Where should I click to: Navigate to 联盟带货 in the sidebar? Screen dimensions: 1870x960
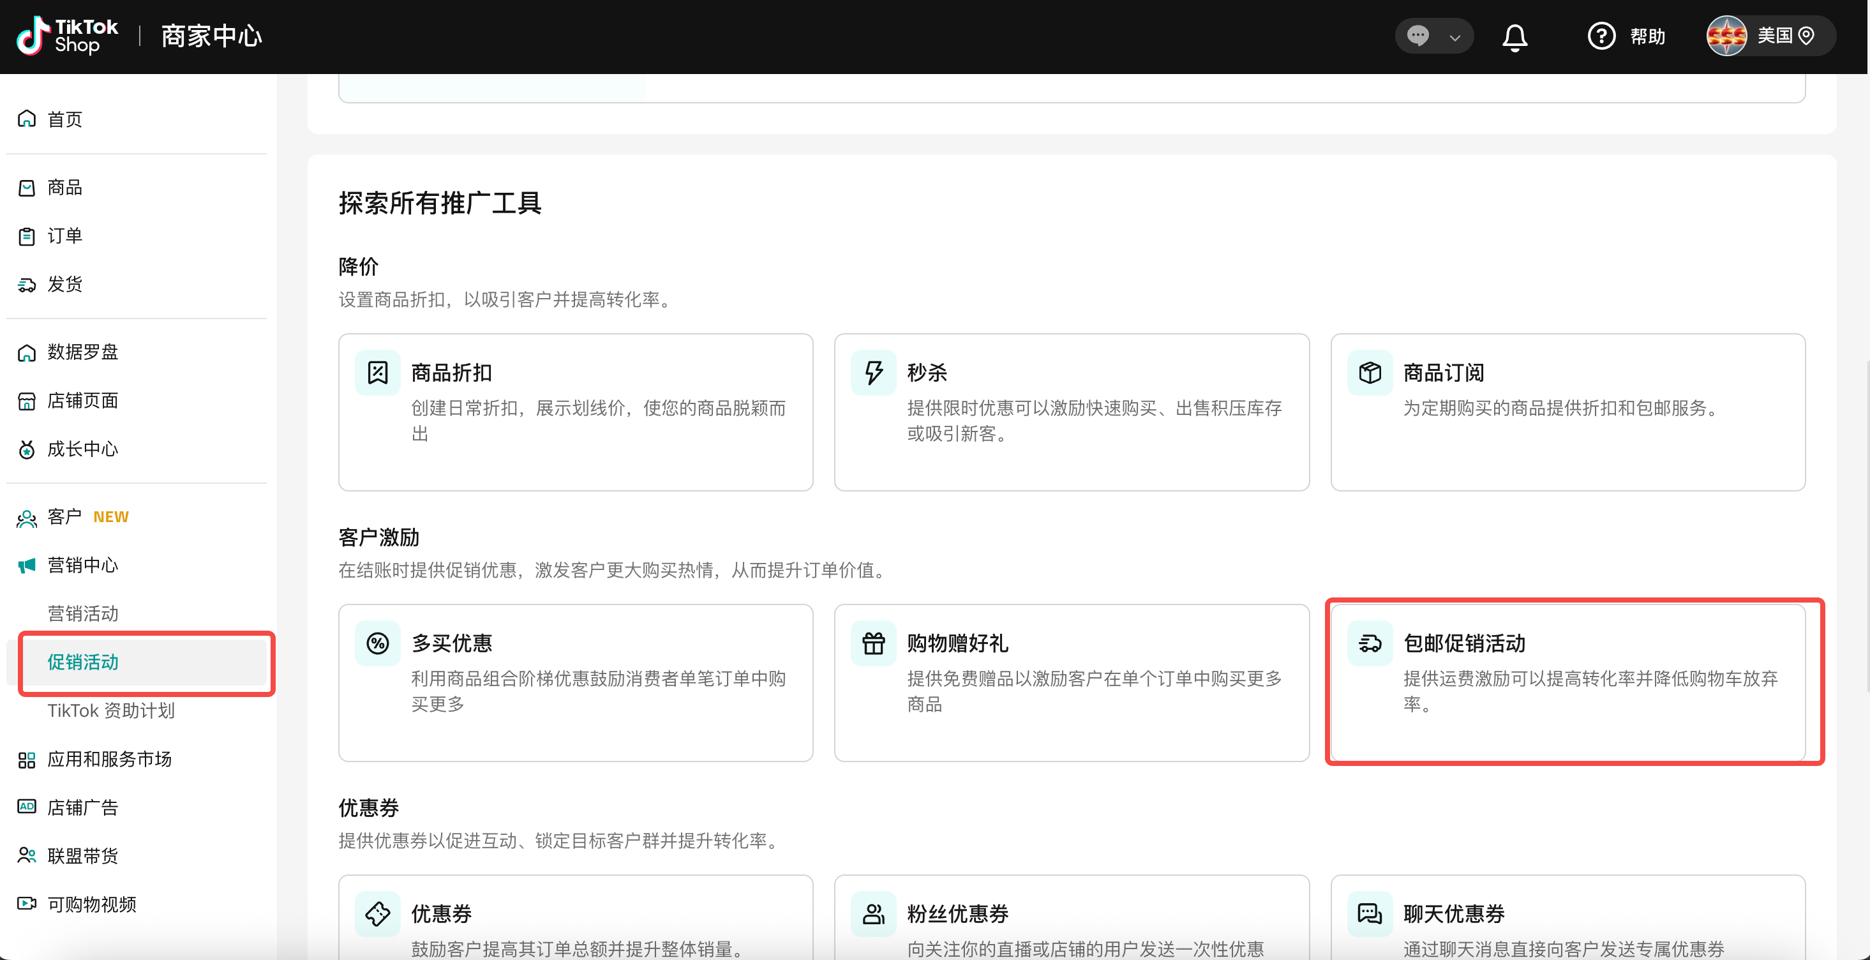(82, 855)
